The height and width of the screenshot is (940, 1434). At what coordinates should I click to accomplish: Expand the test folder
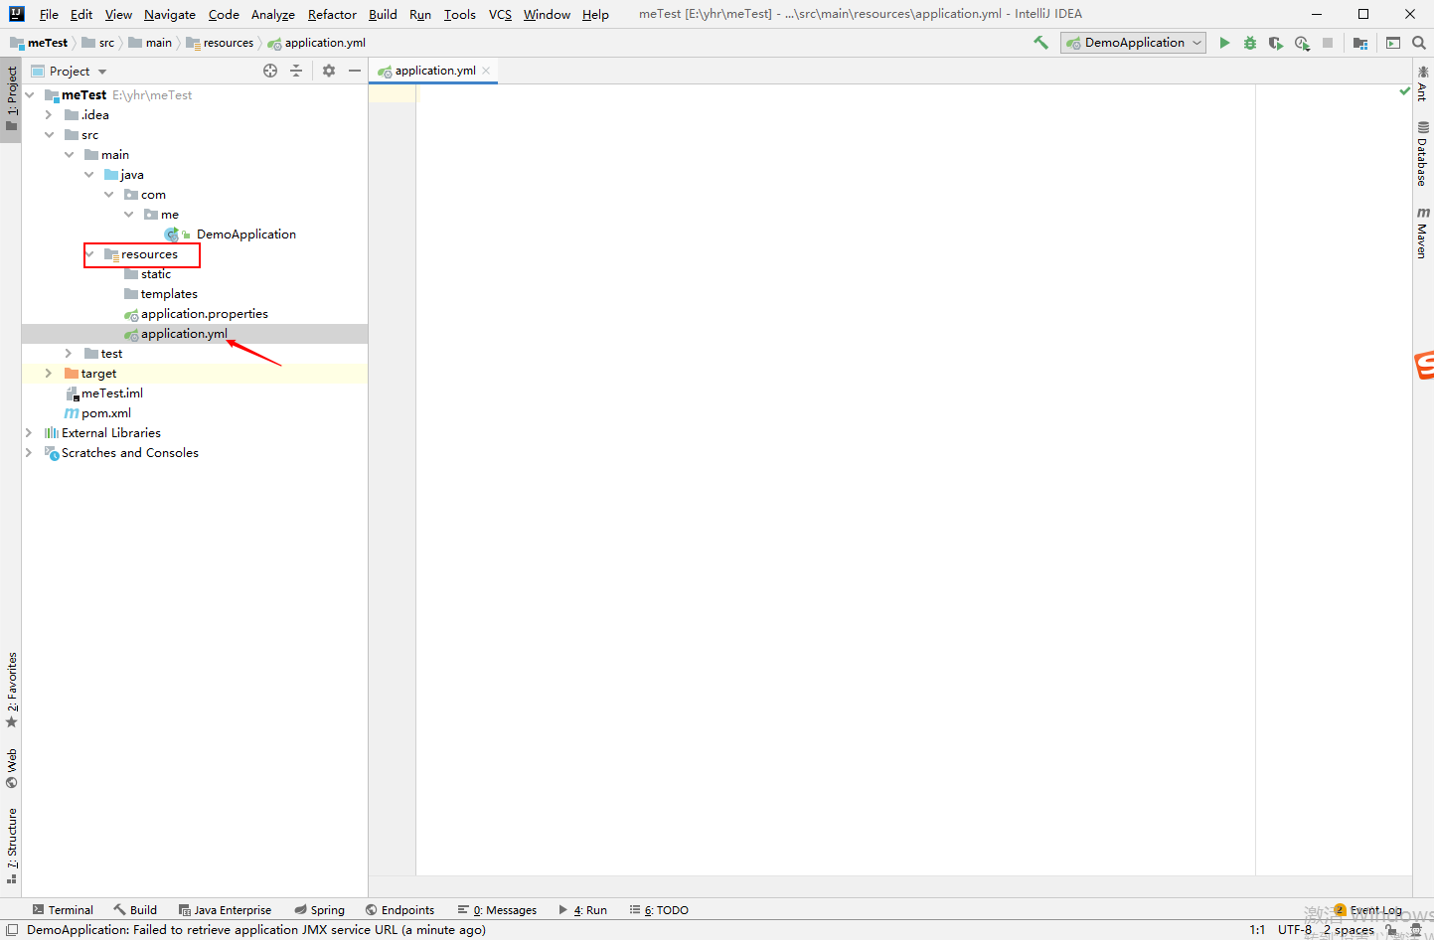tap(69, 354)
